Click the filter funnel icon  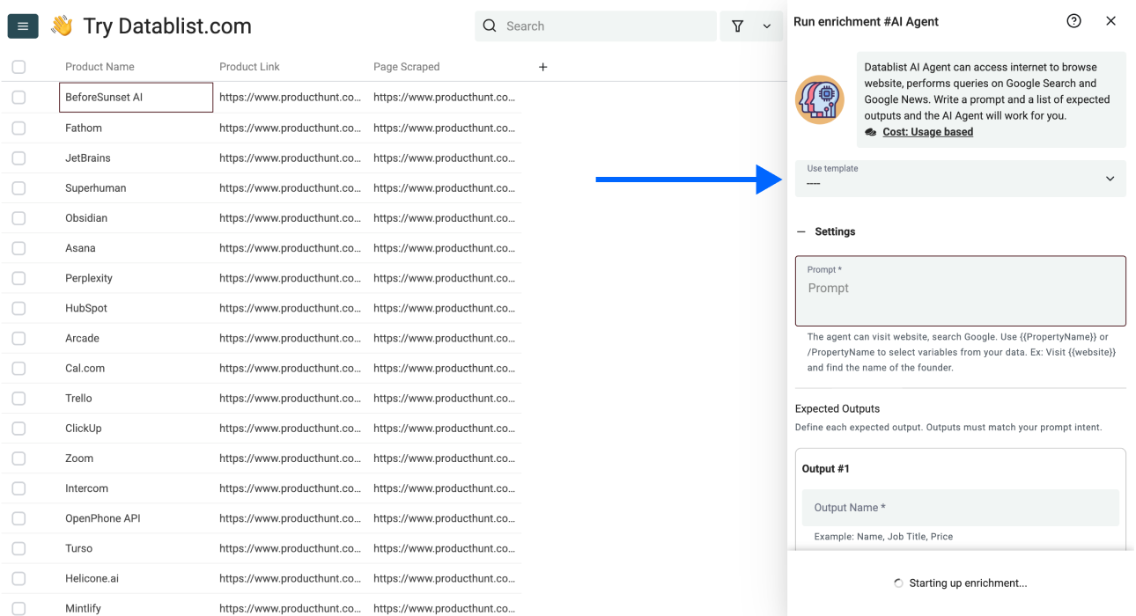[x=738, y=26]
